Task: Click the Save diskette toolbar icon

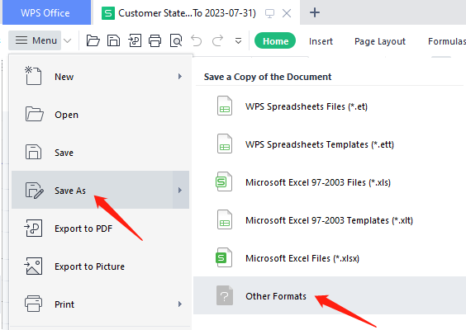Action: pyautogui.click(x=113, y=40)
